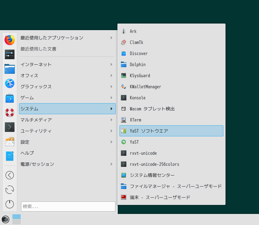Switch to the upper virtual desktop in pager
The width and height of the screenshot is (259, 225).
click(x=17, y=217)
